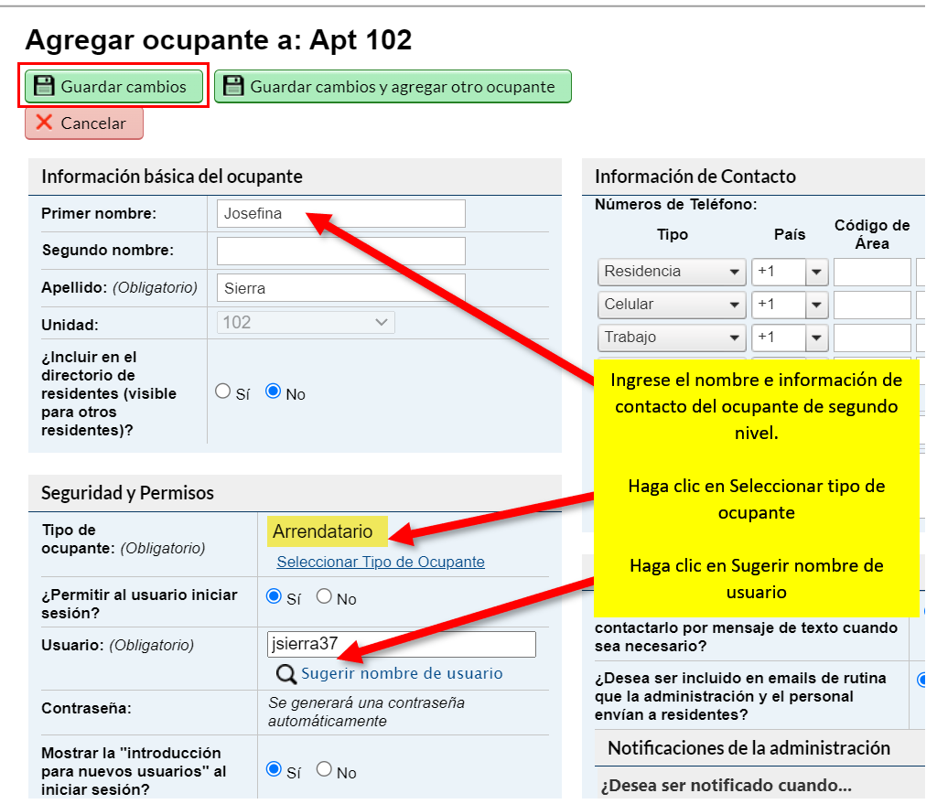
Task: Click the magnifier icon beside Sugerir nombre
Action: (286, 674)
